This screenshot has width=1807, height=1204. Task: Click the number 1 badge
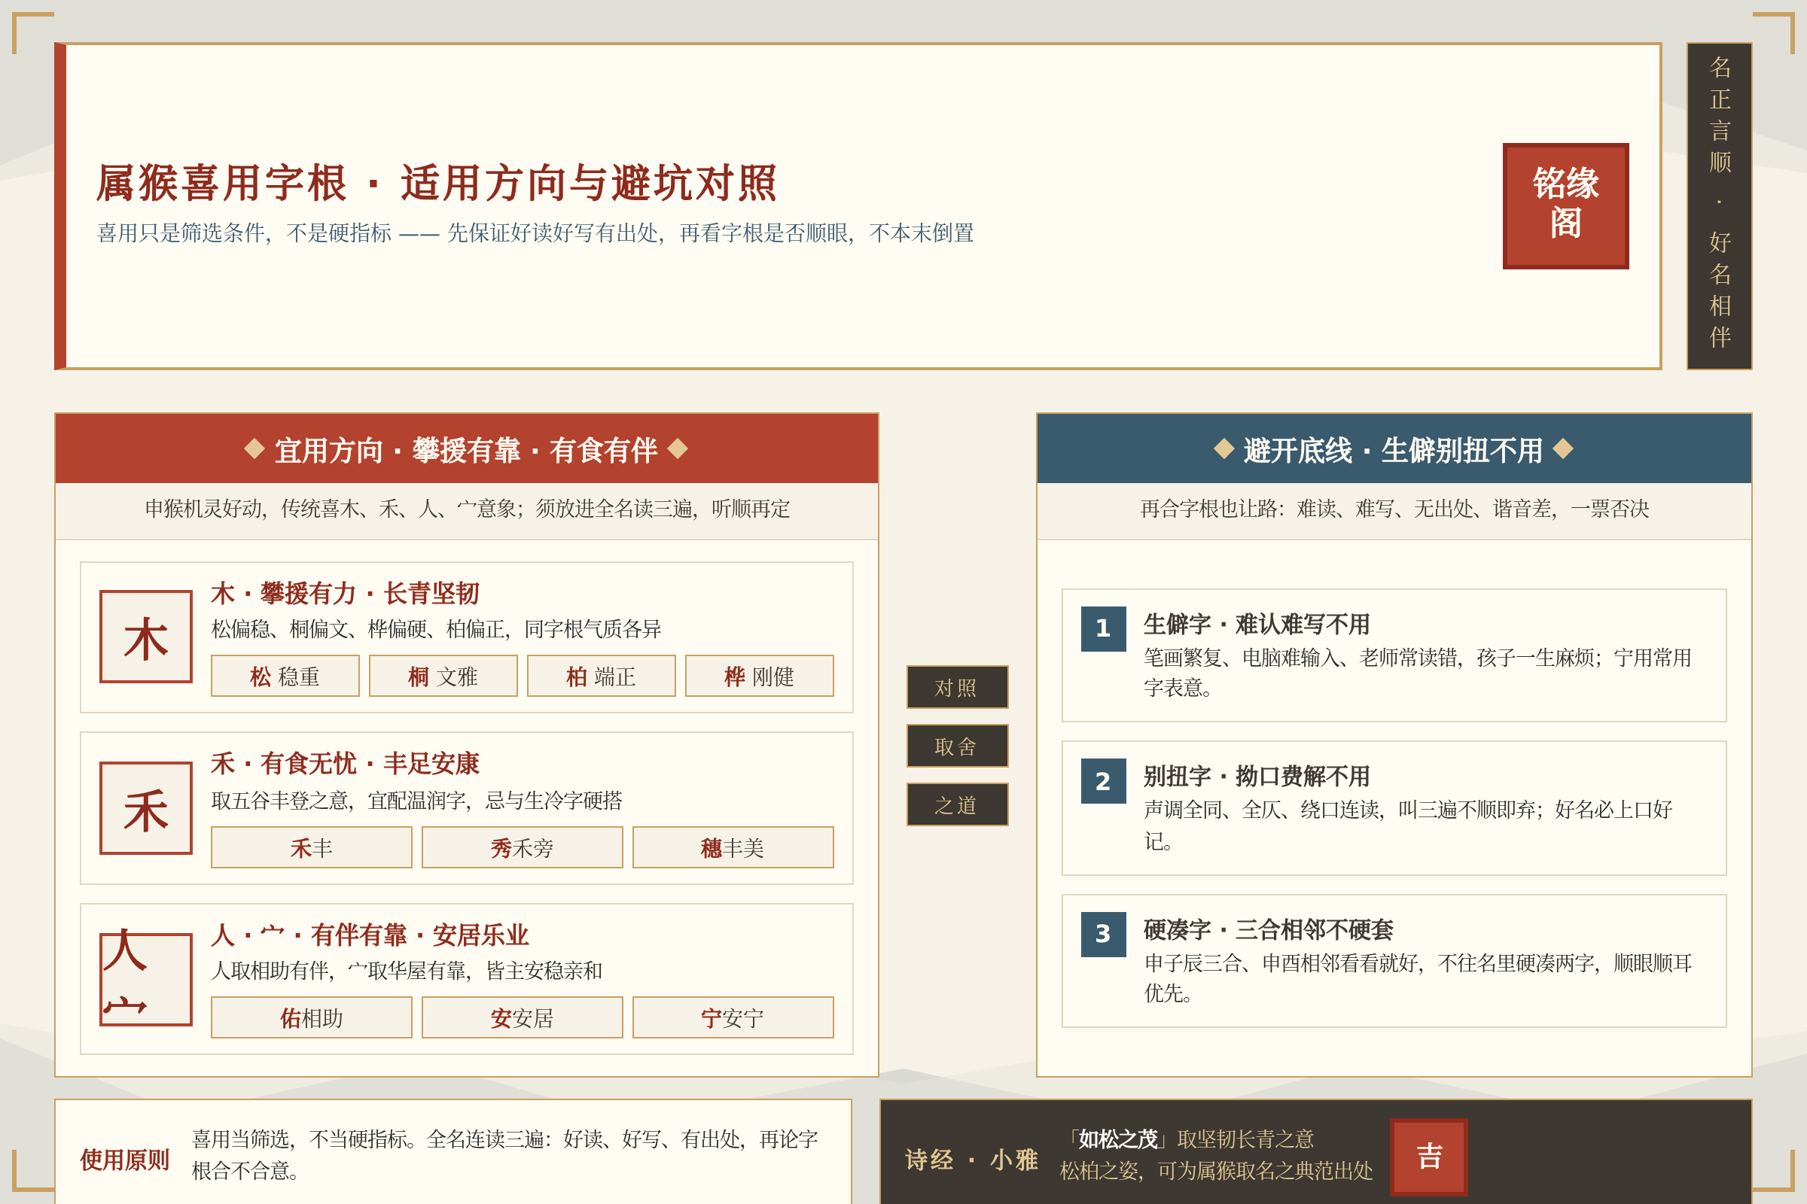coord(1103,629)
